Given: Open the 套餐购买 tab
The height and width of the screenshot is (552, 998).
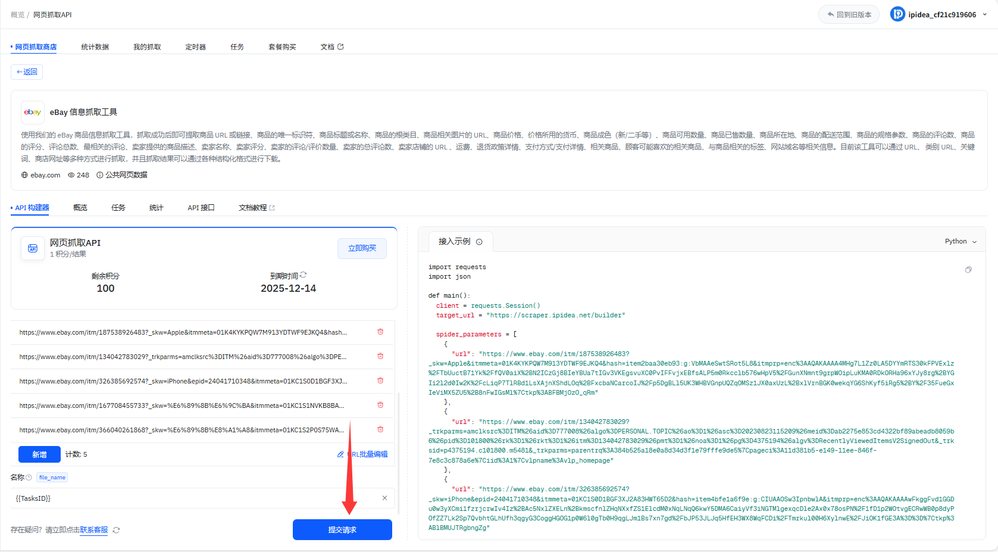Looking at the screenshot, I should (282, 47).
